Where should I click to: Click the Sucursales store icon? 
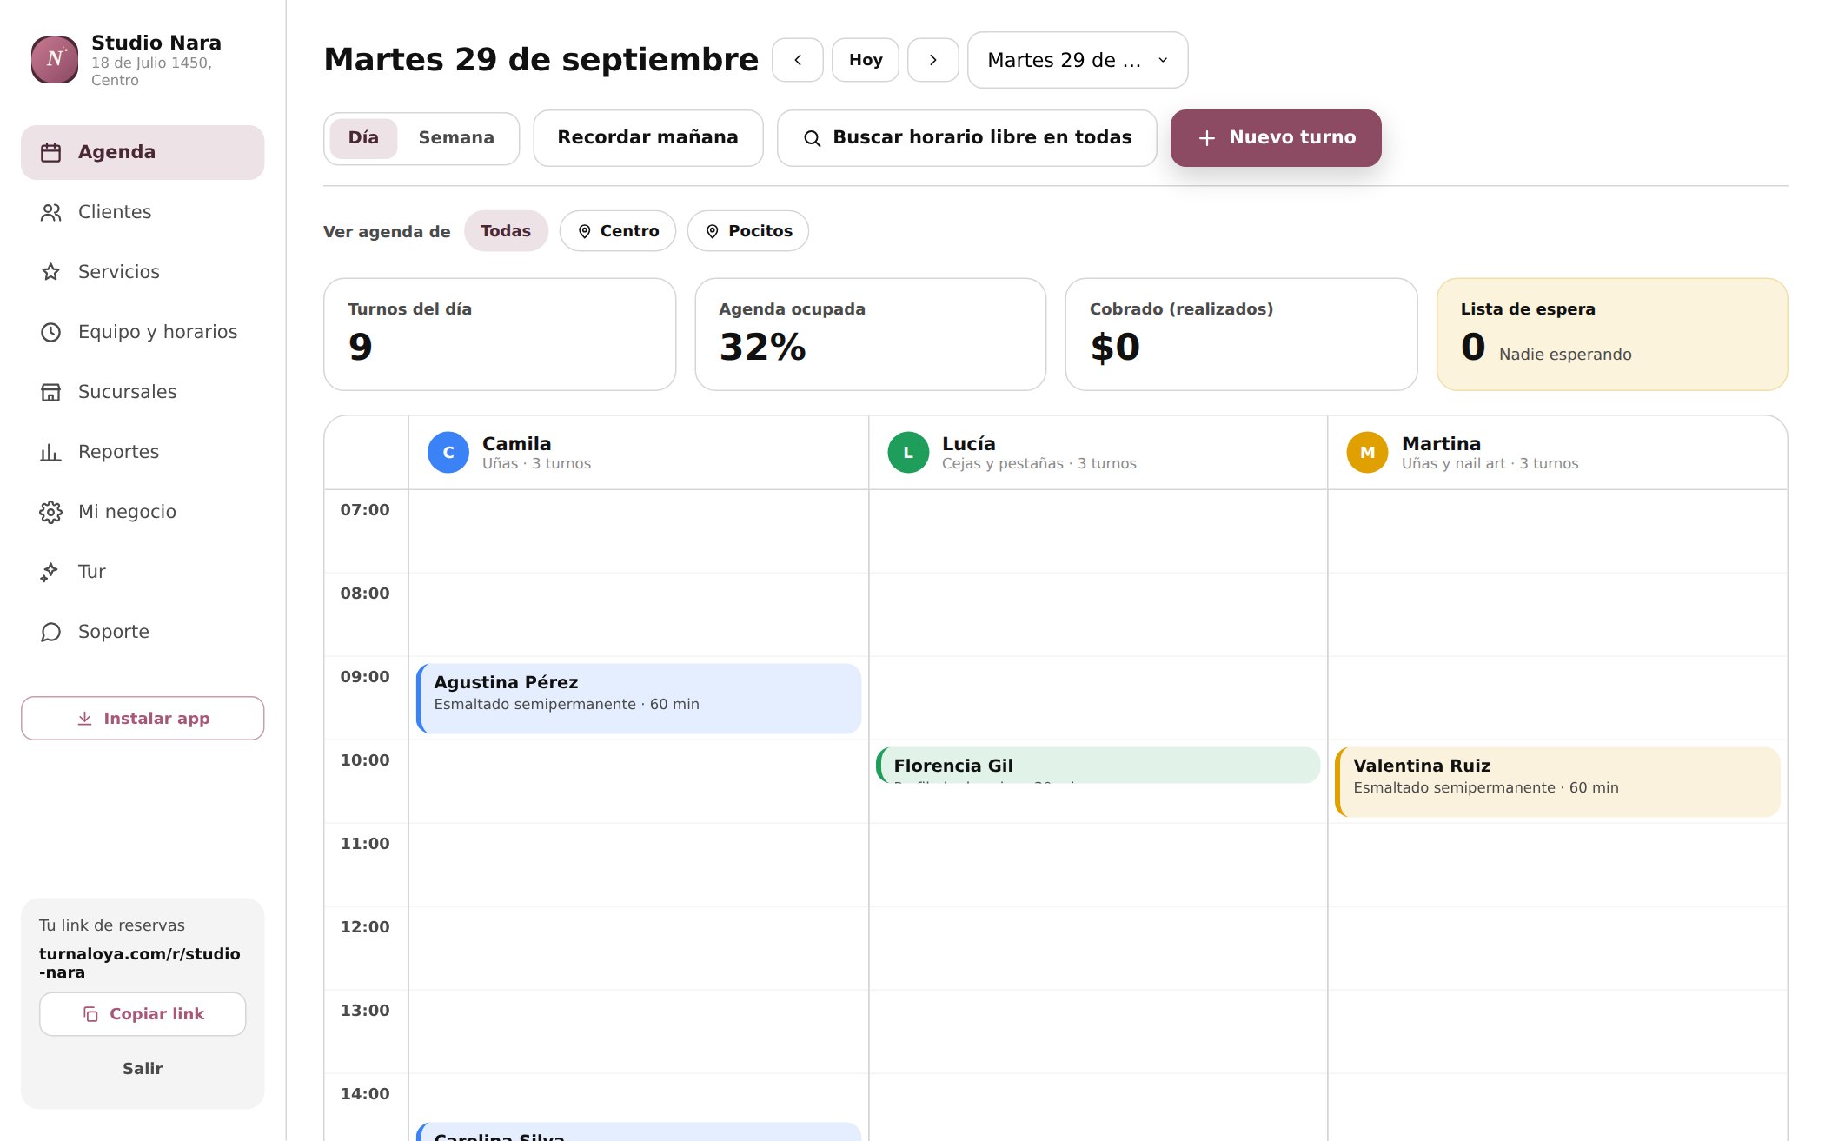[51, 392]
